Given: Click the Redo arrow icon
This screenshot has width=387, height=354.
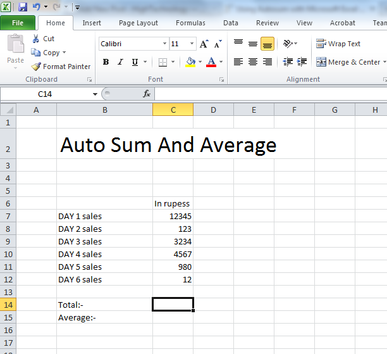Looking at the screenshot, I should click(x=56, y=7).
